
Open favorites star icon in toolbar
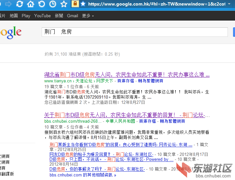point(64,4)
